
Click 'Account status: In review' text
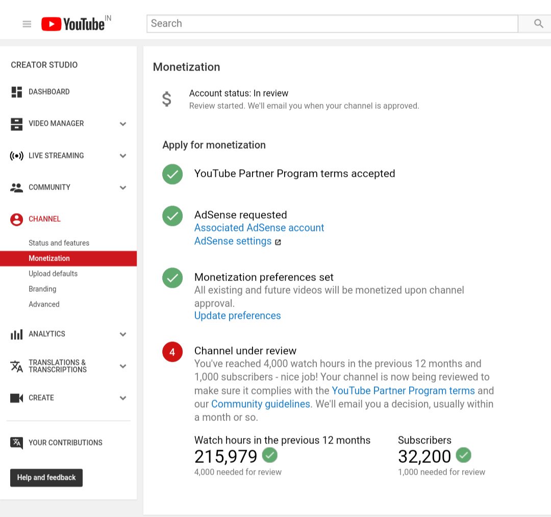point(239,93)
